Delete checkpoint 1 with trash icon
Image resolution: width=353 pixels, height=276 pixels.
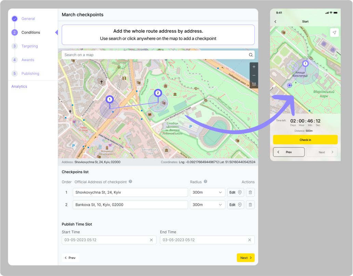(250, 192)
